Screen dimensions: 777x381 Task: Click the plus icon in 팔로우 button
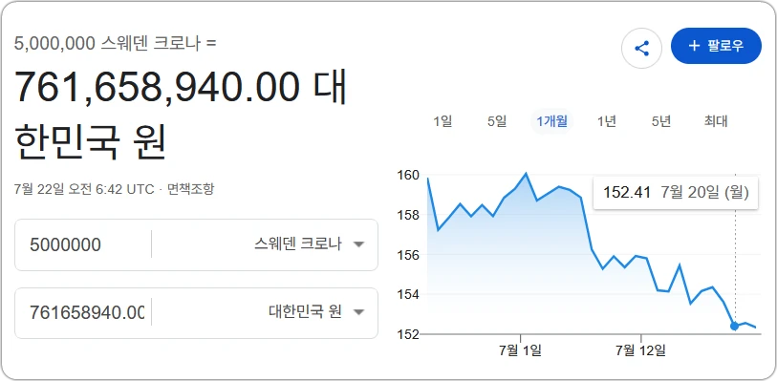click(x=694, y=46)
